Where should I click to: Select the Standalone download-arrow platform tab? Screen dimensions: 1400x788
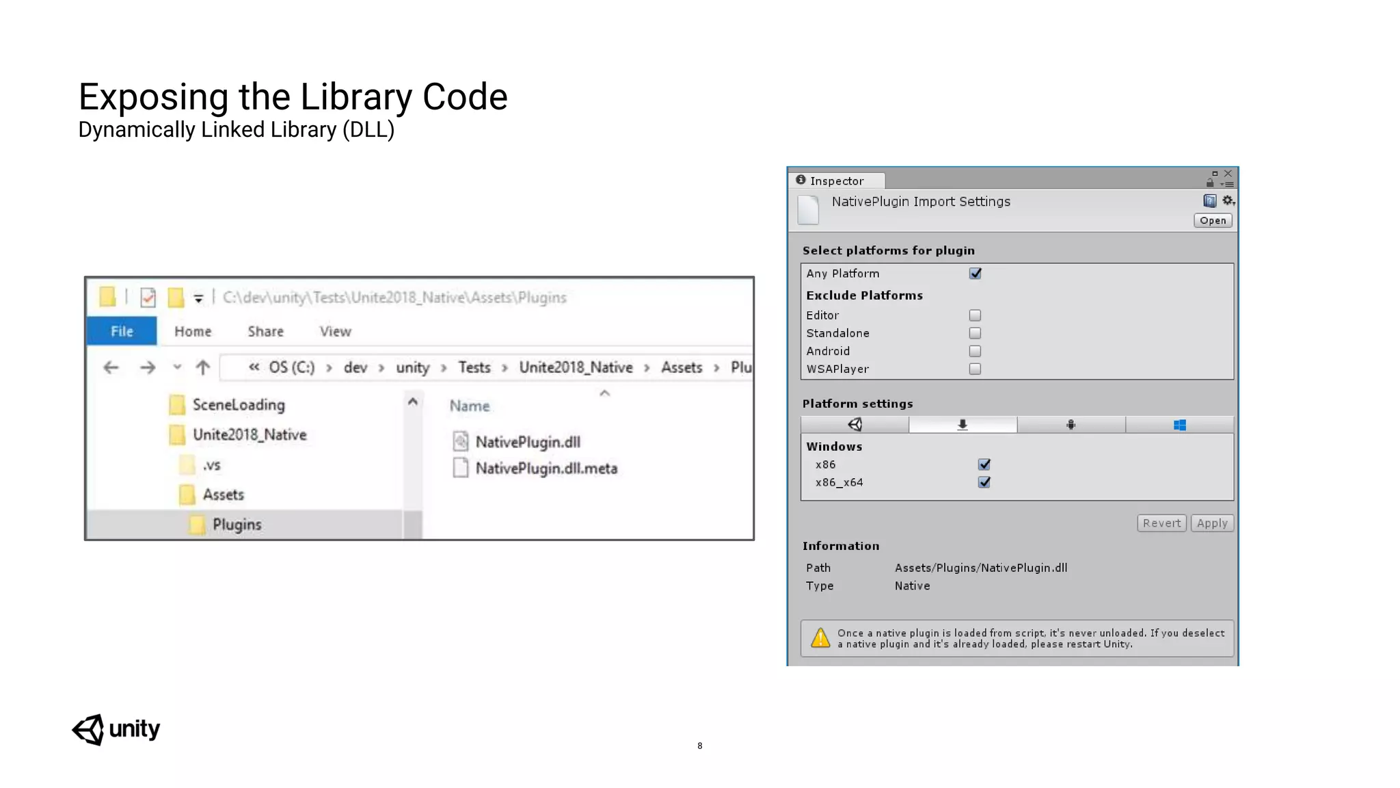(x=962, y=425)
